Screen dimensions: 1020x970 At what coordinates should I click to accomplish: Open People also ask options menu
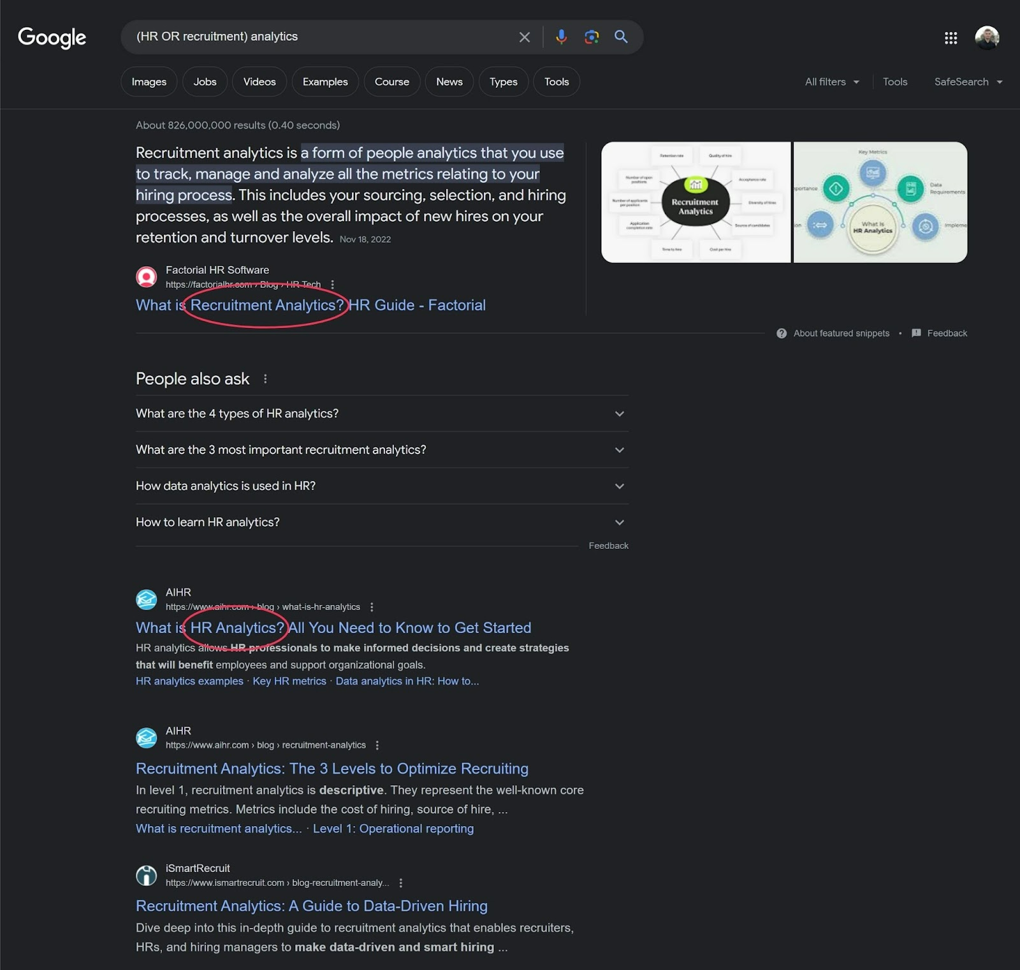(265, 379)
